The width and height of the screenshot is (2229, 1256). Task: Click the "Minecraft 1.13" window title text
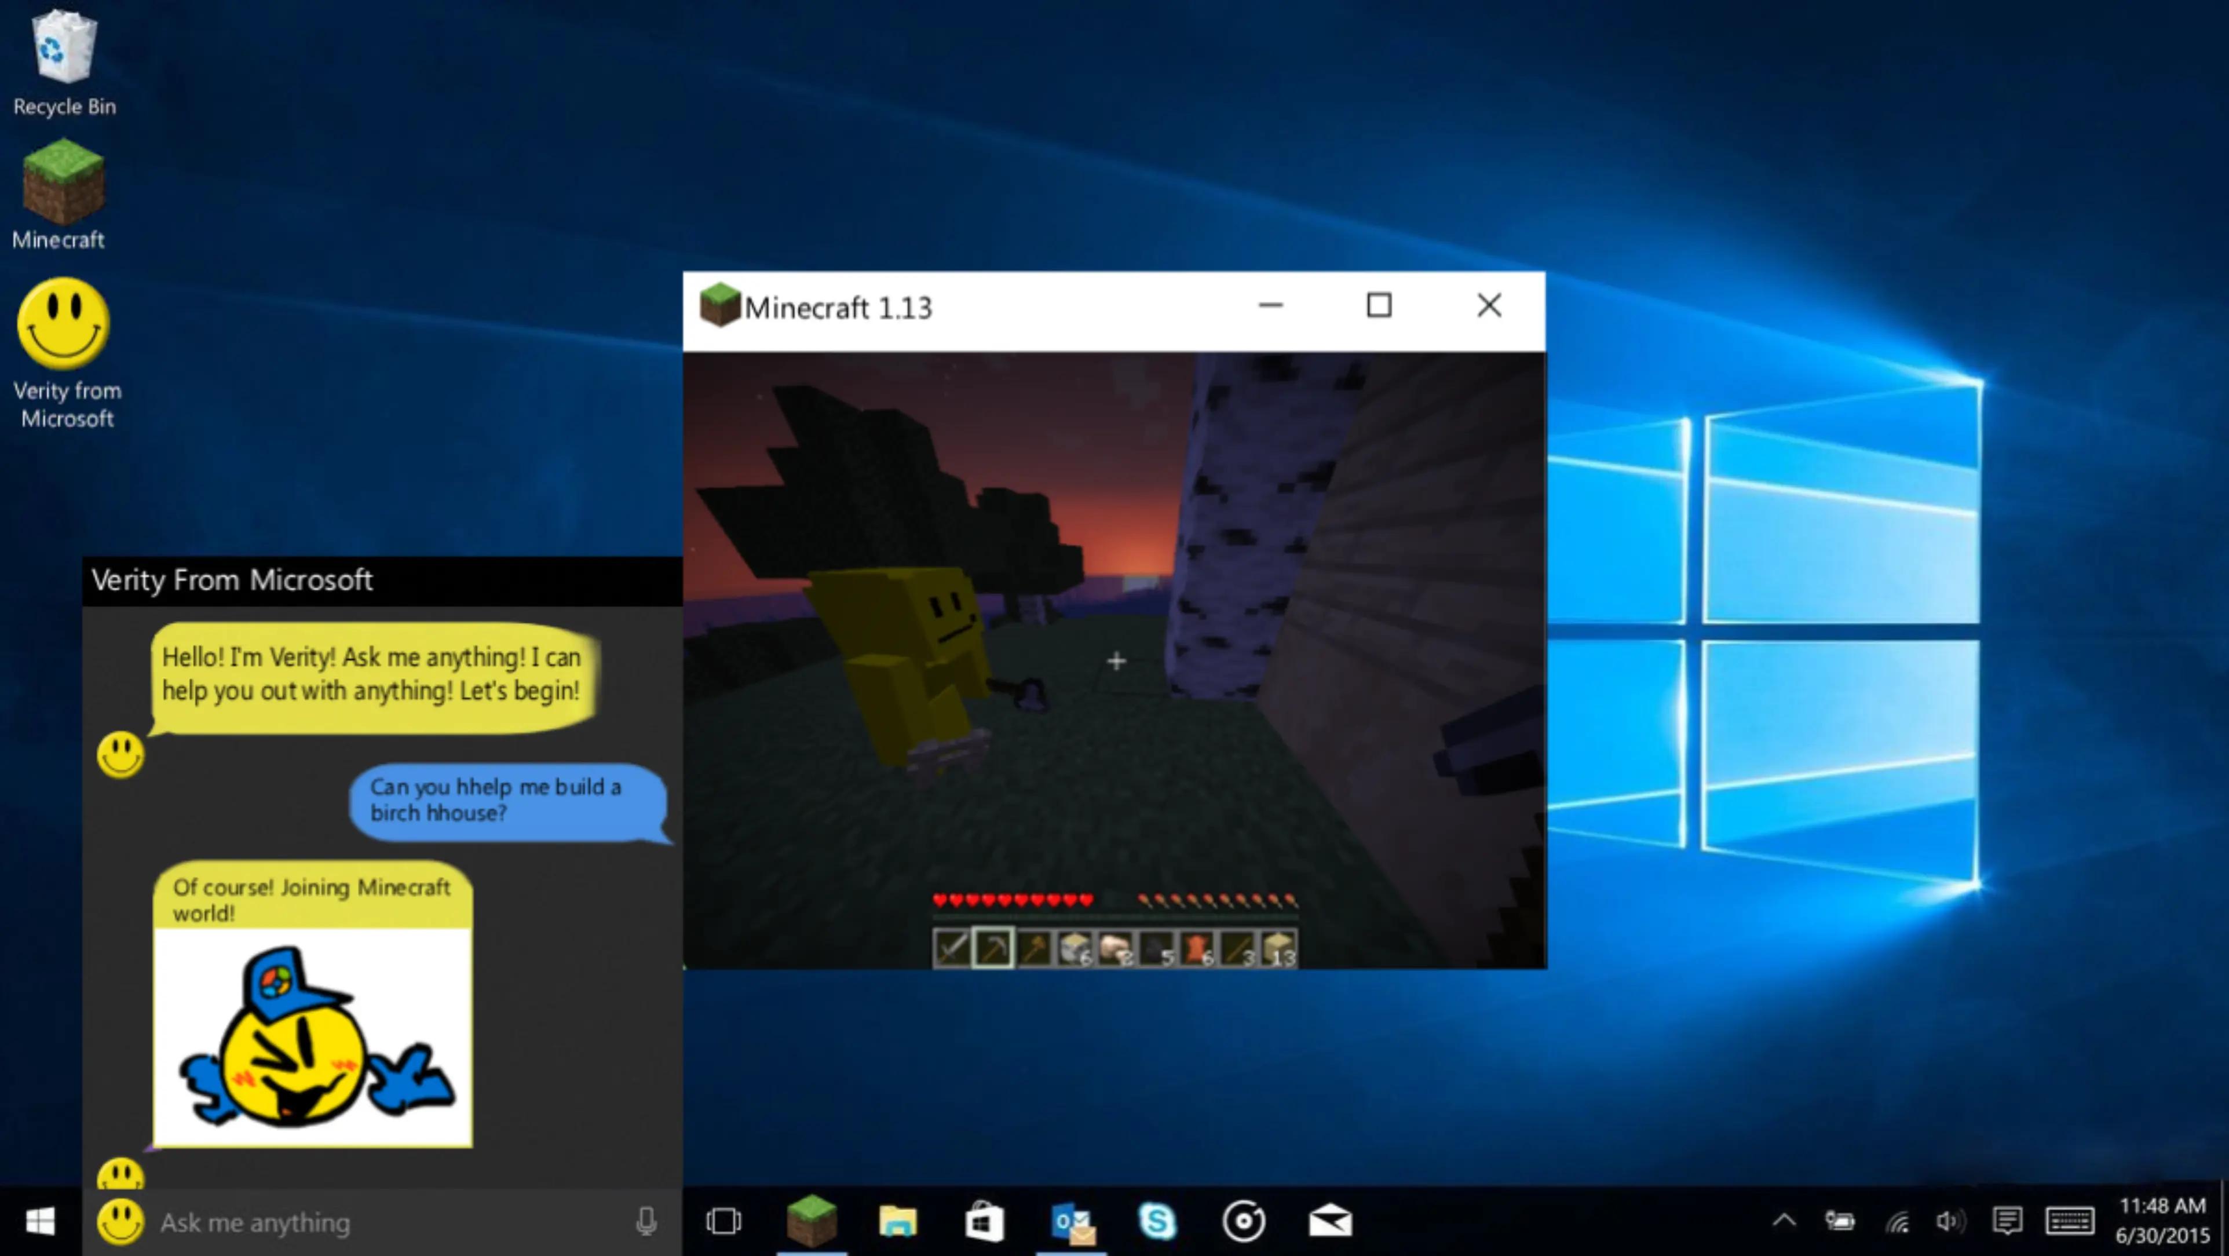pos(838,307)
